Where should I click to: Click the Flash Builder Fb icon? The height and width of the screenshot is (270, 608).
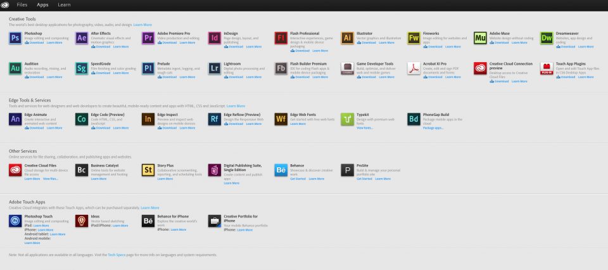click(281, 68)
